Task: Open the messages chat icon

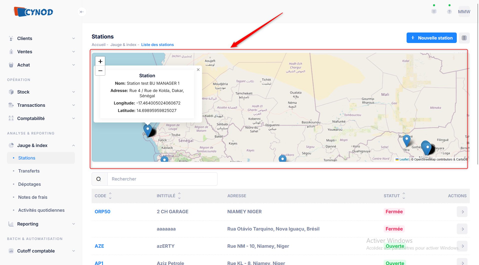Action: point(434,12)
